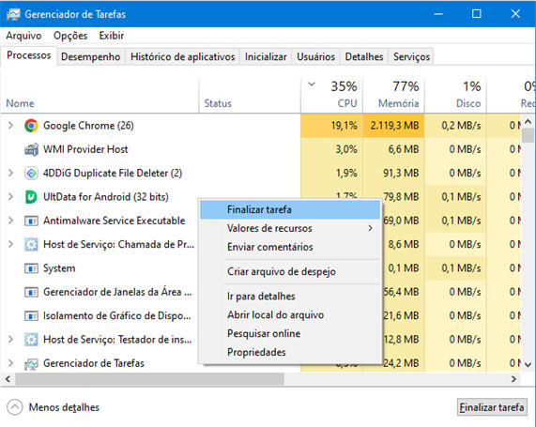Sort by the Status column header
536x427 pixels.
point(250,96)
